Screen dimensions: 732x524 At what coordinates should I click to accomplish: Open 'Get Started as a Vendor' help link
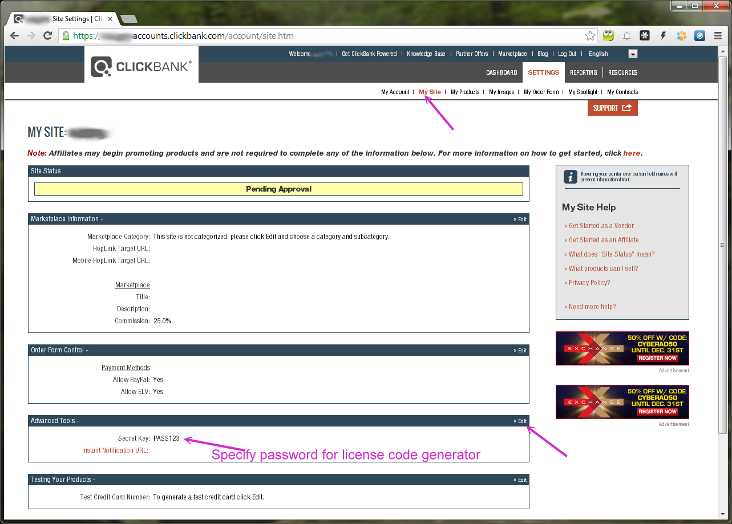pyautogui.click(x=601, y=226)
